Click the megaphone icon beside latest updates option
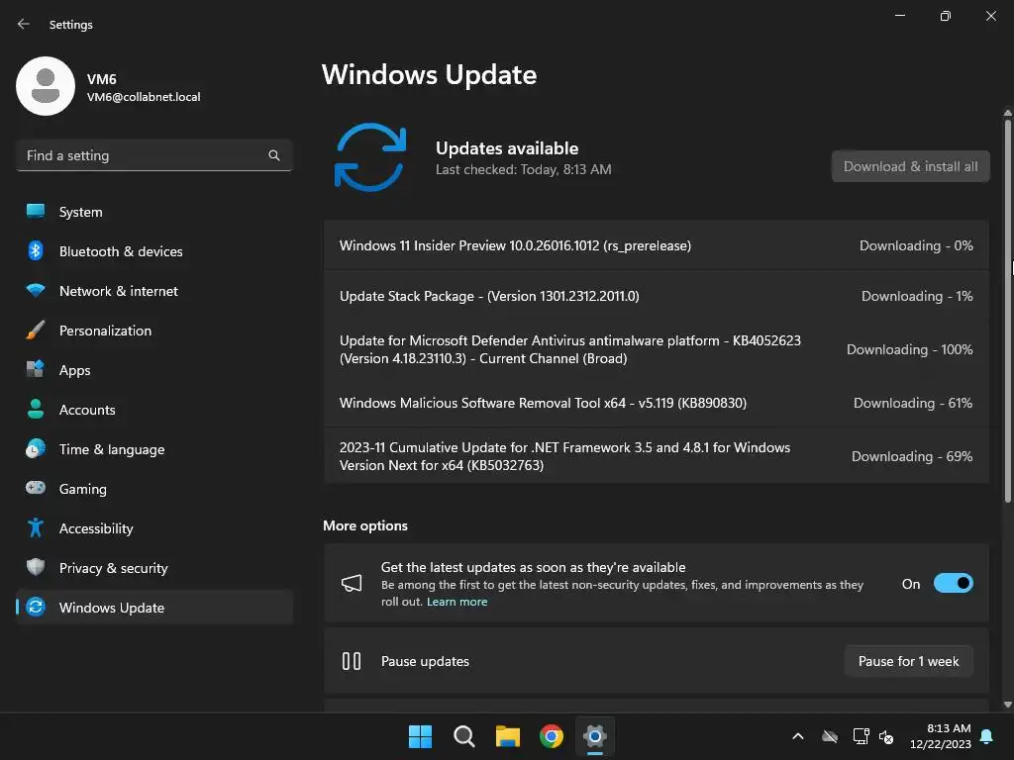 point(352,583)
